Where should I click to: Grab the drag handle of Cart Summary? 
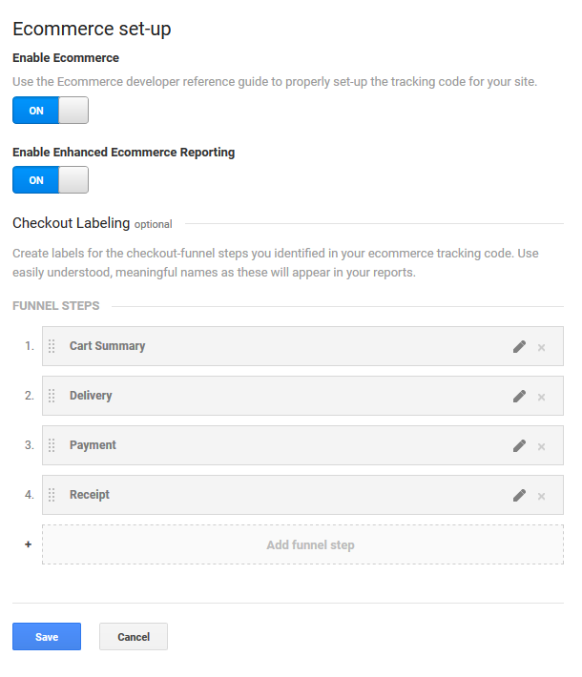(52, 346)
